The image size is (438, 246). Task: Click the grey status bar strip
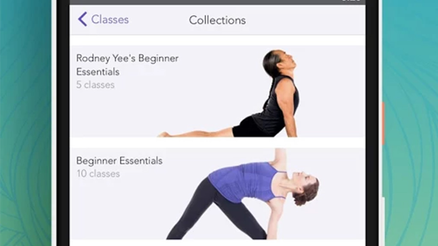[217, 2]
